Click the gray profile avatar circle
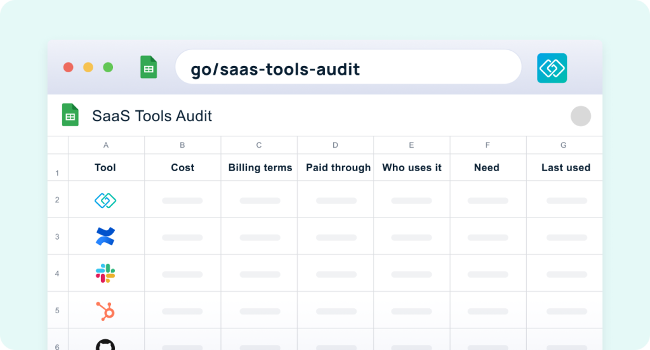Screen dimensions: 650x350 click(580, 116)
